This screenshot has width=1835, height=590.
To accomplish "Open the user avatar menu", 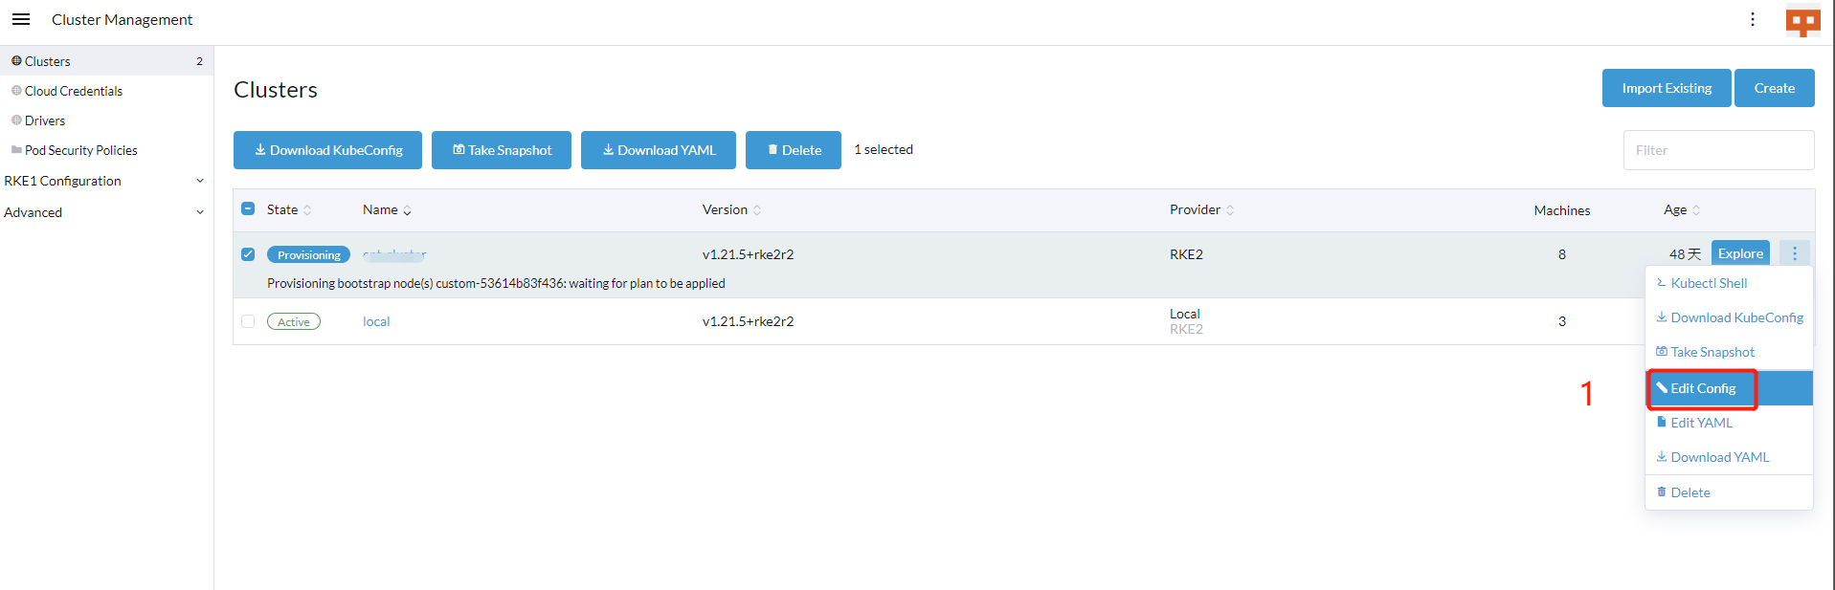I will [x=1803, y=21].
